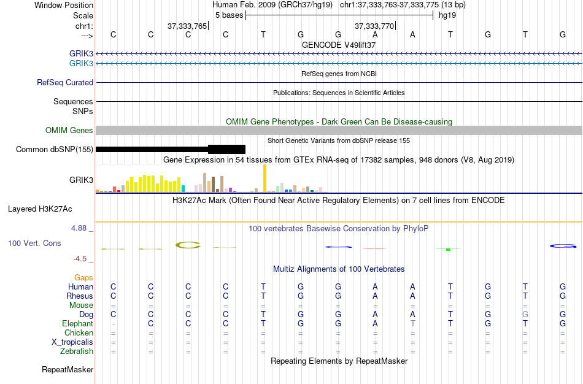Click the GTEx GRIK3 expression bar chart

pos(211,179)
